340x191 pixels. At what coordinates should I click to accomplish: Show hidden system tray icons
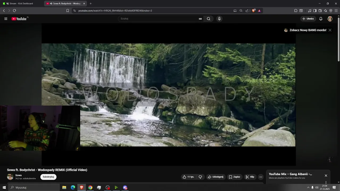click(308, 188)
